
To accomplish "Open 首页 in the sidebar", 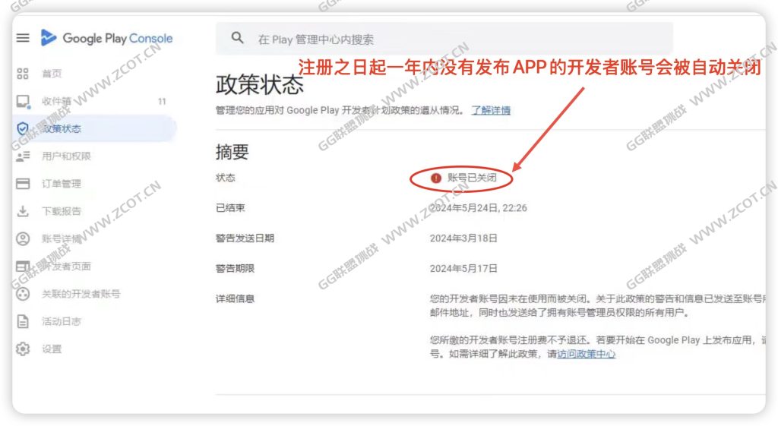I will (52, 74).
